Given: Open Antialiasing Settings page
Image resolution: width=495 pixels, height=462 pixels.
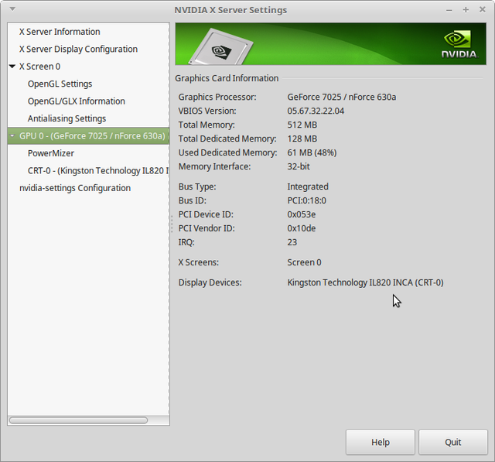Looking at the screenshot, I should click(88, 118).
